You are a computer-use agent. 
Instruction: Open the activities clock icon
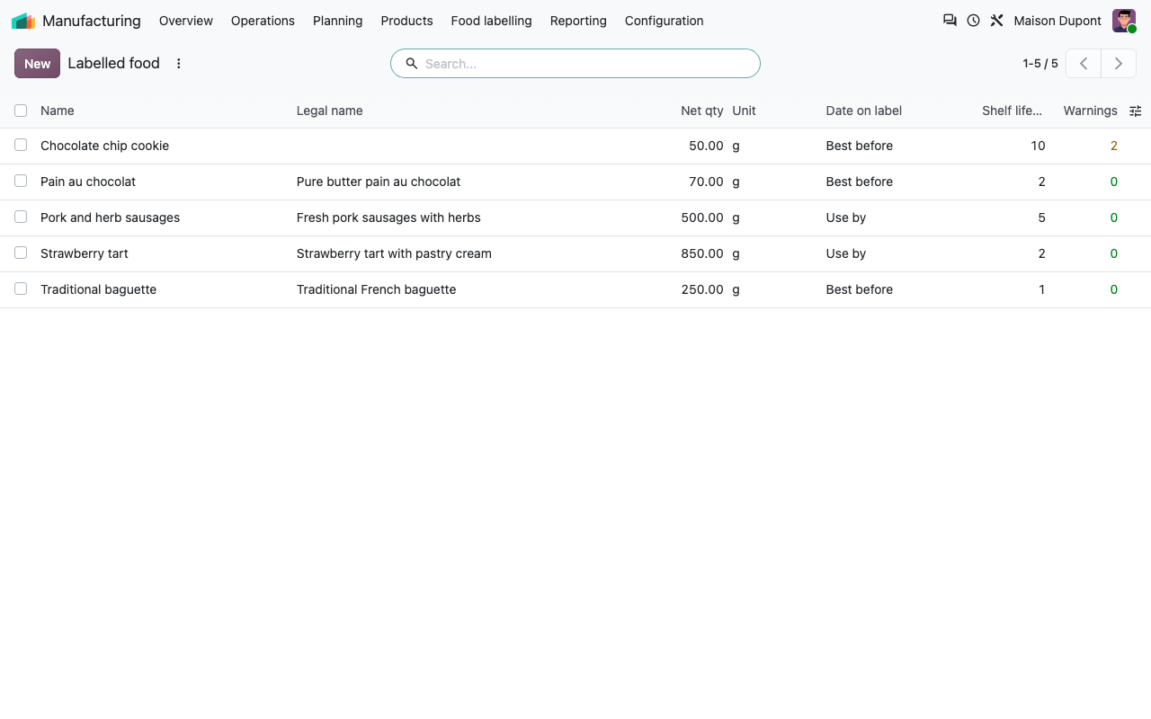tap(973, 20)
